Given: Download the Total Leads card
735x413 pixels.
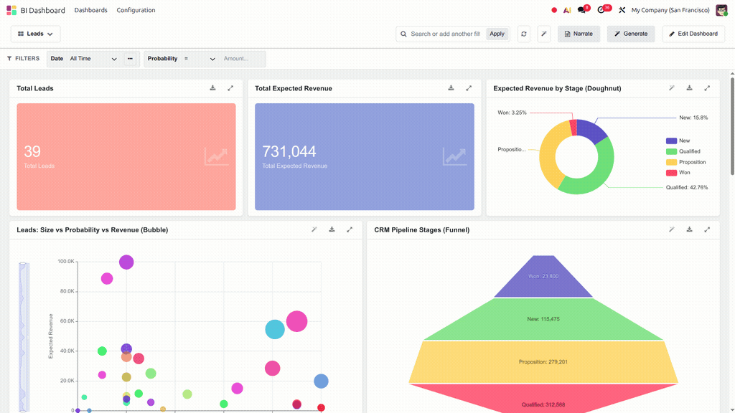Looking at the screenshot, I should click(x=212, y=88).
